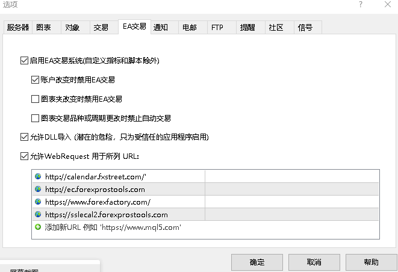
Task: Click globe icon beside ec.forexprostools.com URL
Action: pos(38,189)
